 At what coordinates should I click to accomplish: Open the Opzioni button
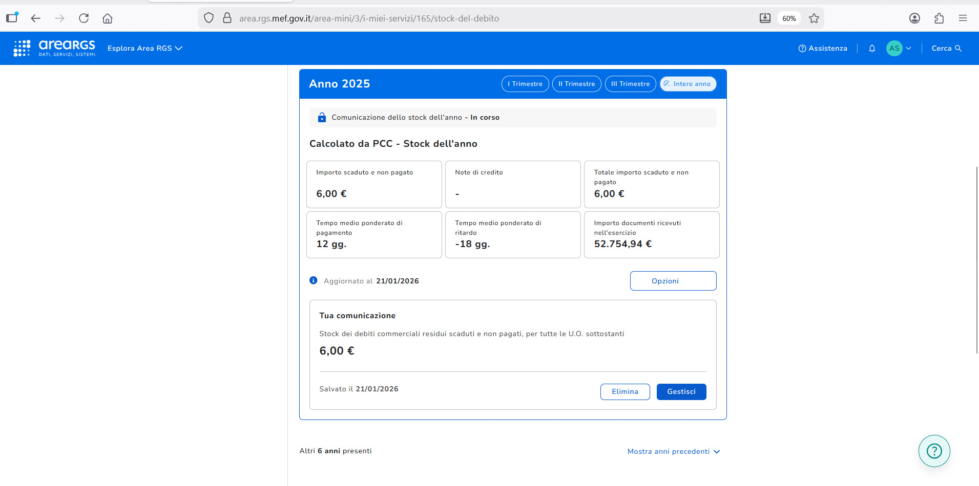pos(673,281)
